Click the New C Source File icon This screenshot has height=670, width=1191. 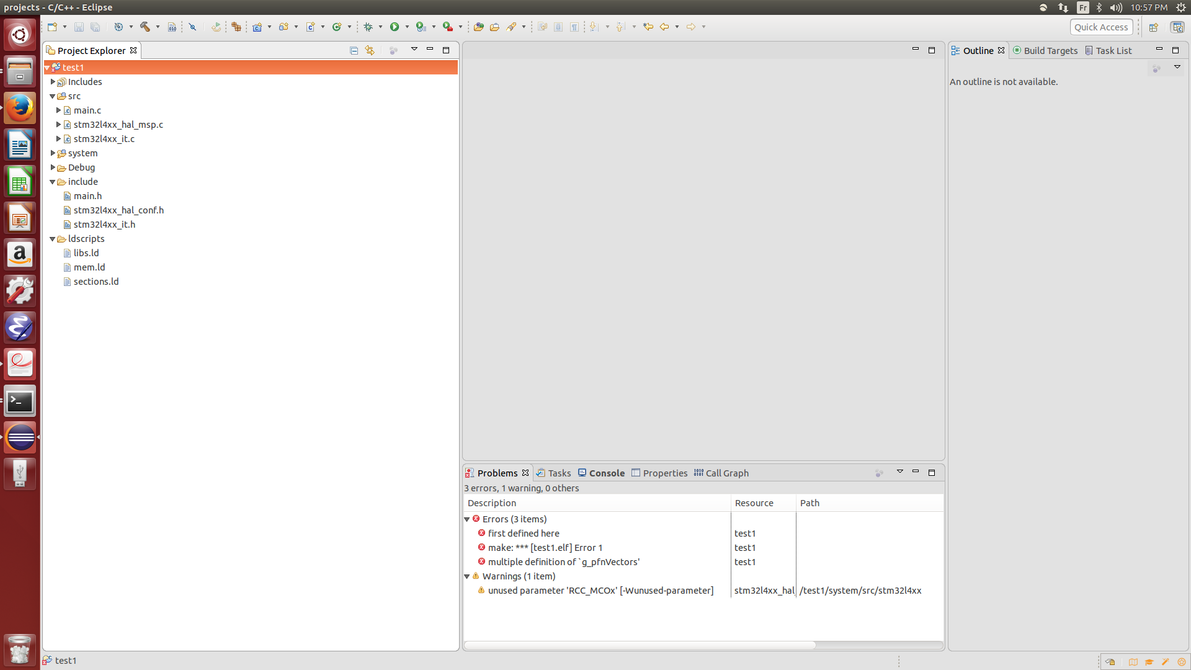pyautogui.click(x=310, y=27)
